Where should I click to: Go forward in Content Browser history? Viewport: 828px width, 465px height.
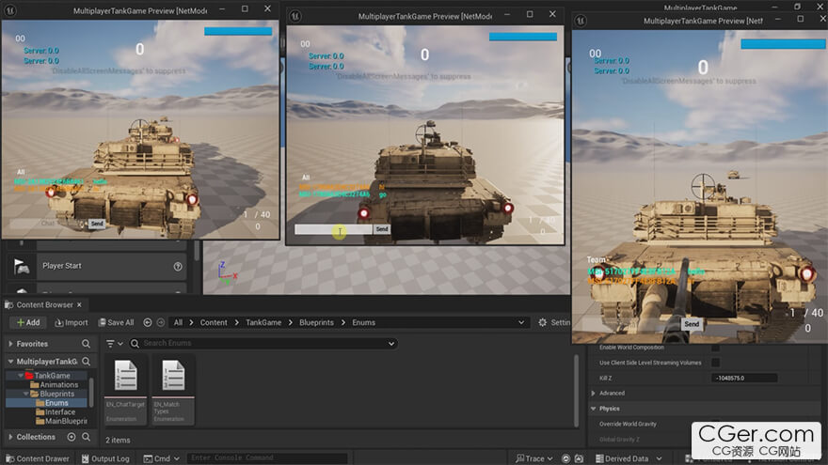coord(161,322)
